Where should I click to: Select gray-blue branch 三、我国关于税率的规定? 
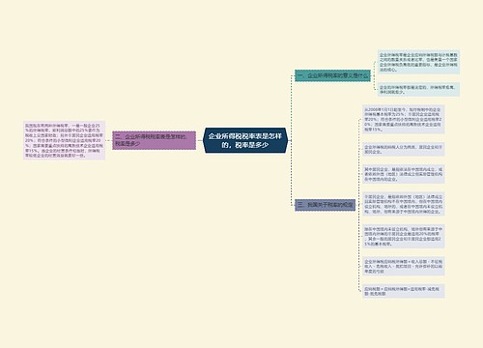coord(326,205)
